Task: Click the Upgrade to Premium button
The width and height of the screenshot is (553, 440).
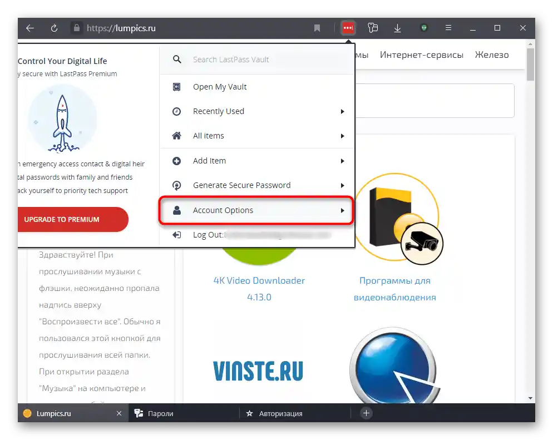Action: pyautogui.click(x=73, y=219)
